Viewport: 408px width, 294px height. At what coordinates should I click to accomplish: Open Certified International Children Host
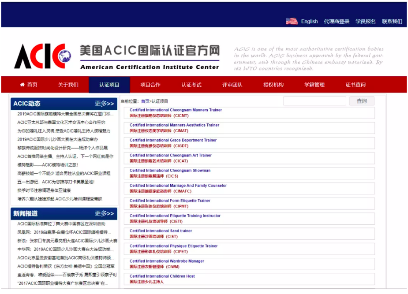(162, 276)
